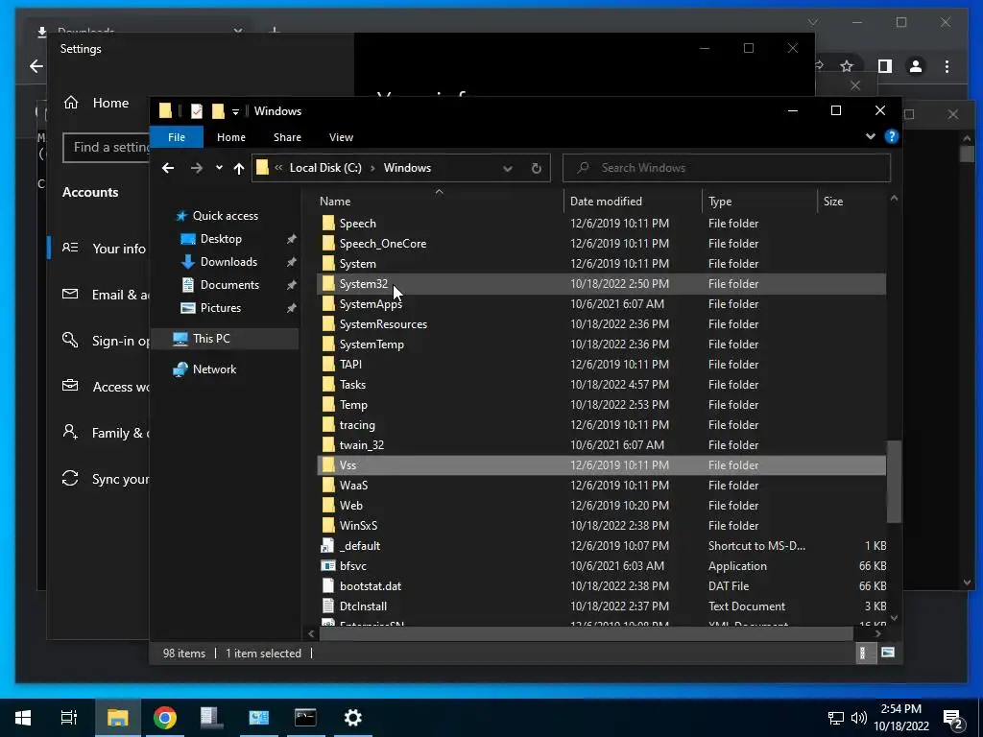Open the Share ribbon tab
983x737 pixels.
pos(287,137)
